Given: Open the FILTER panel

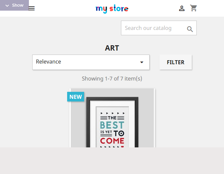Looking at the screenshot, I should [175, 62].
